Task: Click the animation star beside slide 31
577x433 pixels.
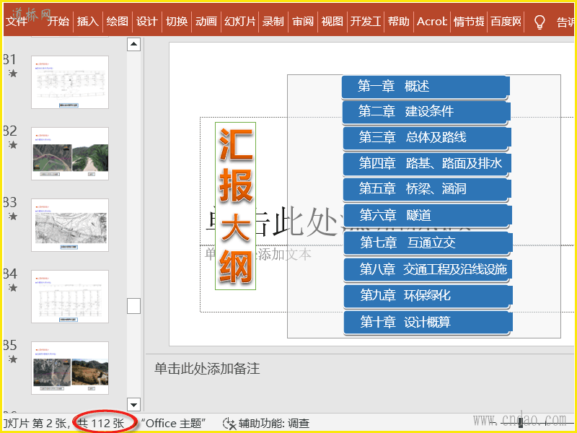Action: click(13, 74)
